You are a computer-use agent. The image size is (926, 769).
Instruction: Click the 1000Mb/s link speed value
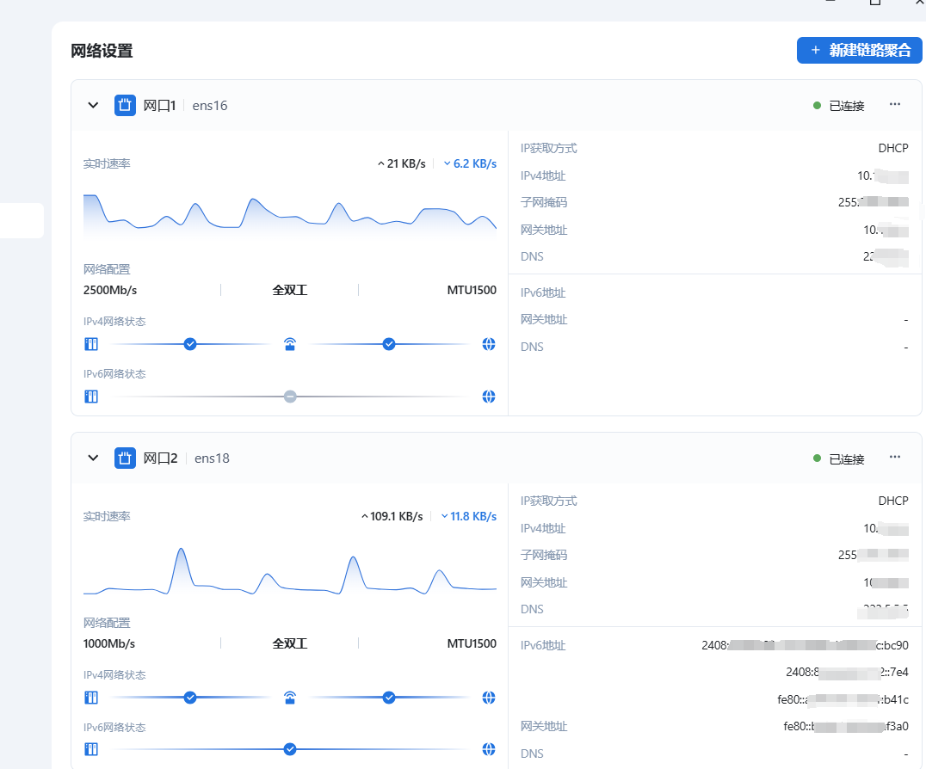(109, 644)
